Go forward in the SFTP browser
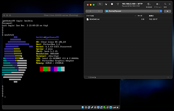The image size is (174, 111). point(99,11)
